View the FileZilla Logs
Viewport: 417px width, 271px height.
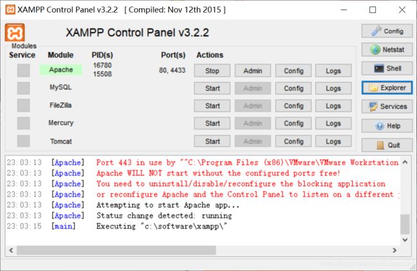tap(333, 106)
